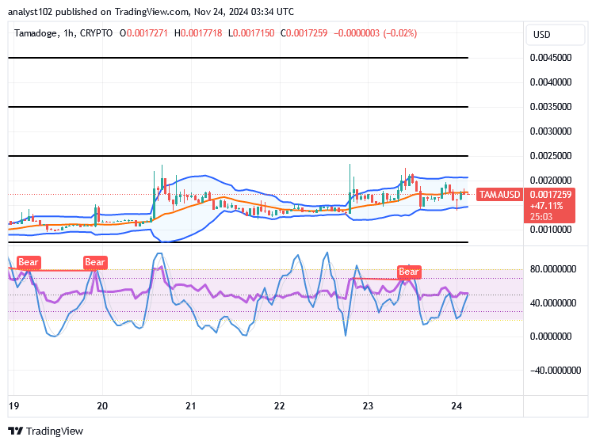Click the high value H0.0017718
The width and height of the screenshot is (596, 445).
coord(198,33)
